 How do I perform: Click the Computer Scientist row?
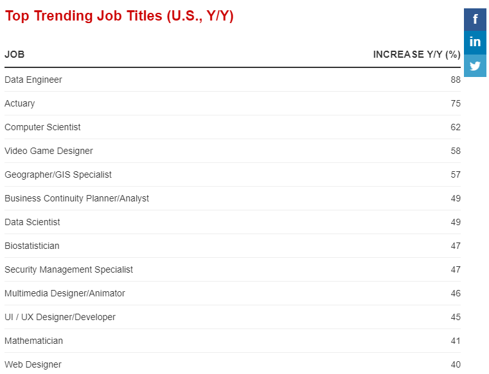coord(42,127)
